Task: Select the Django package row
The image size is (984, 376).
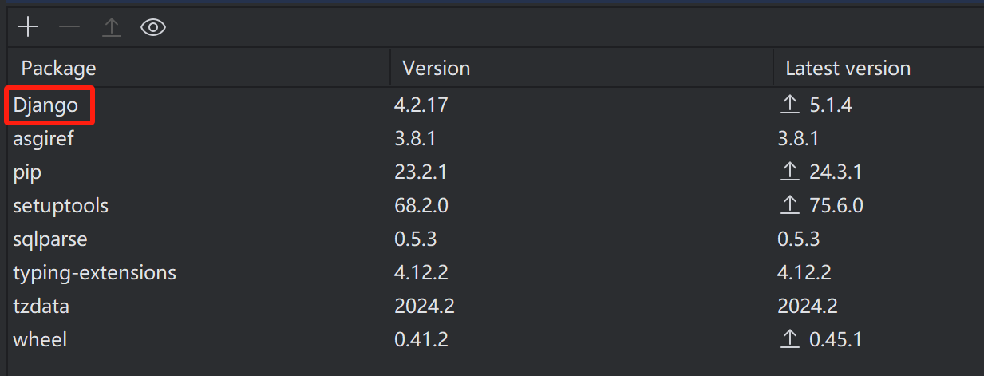Action: pyautogui.click(x=45, y=105)
